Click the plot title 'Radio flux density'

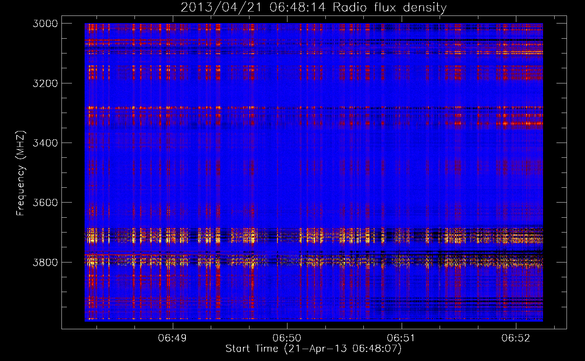[389, 8]
